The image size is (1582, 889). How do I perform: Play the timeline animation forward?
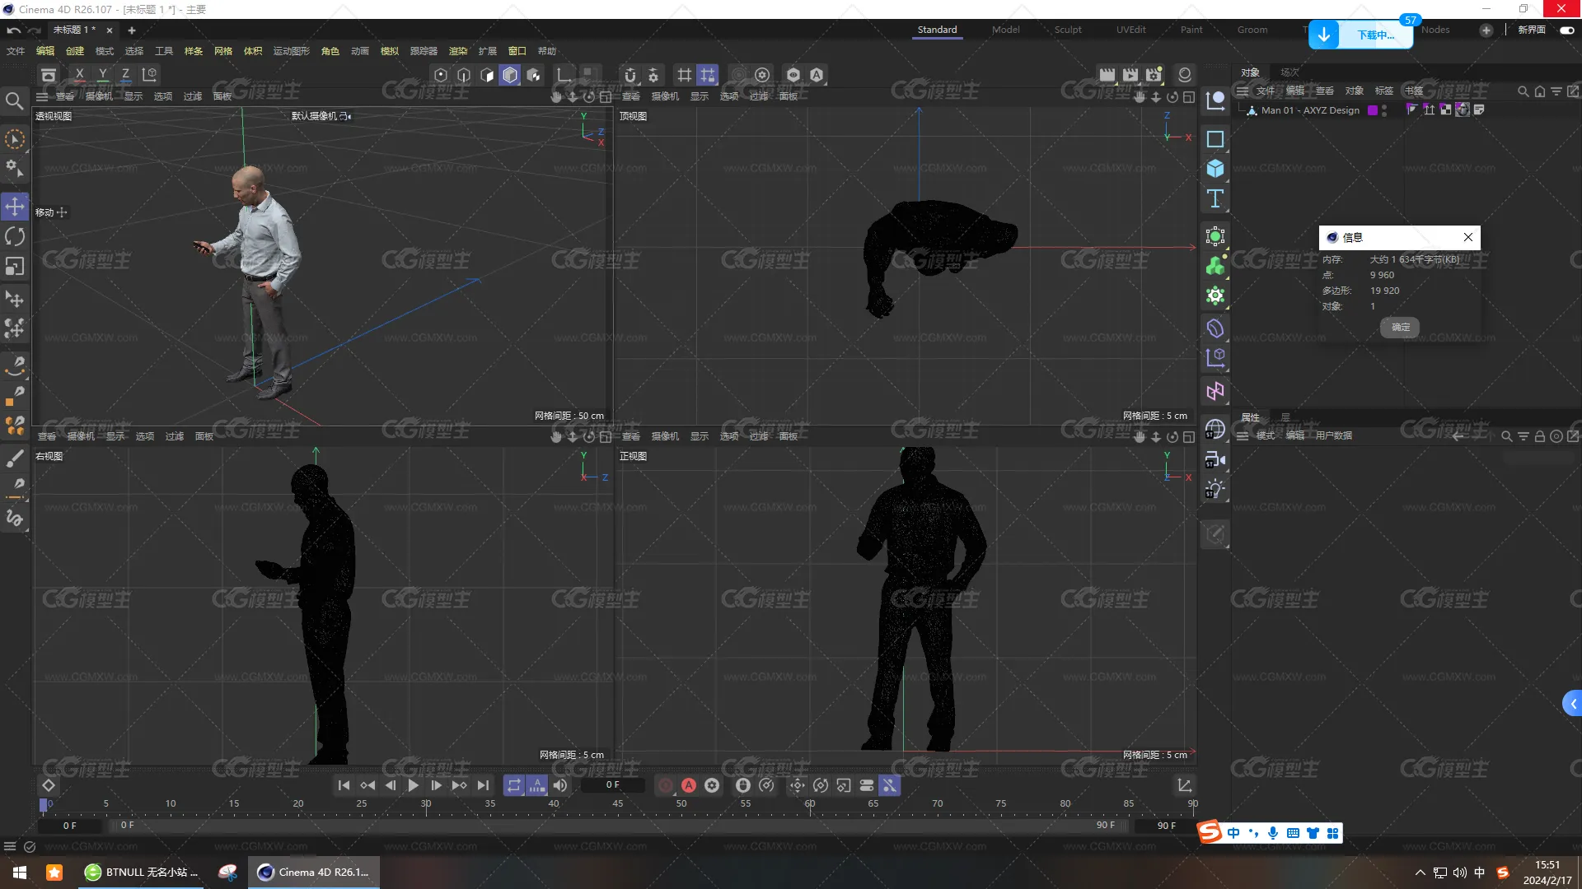(413, 785)
